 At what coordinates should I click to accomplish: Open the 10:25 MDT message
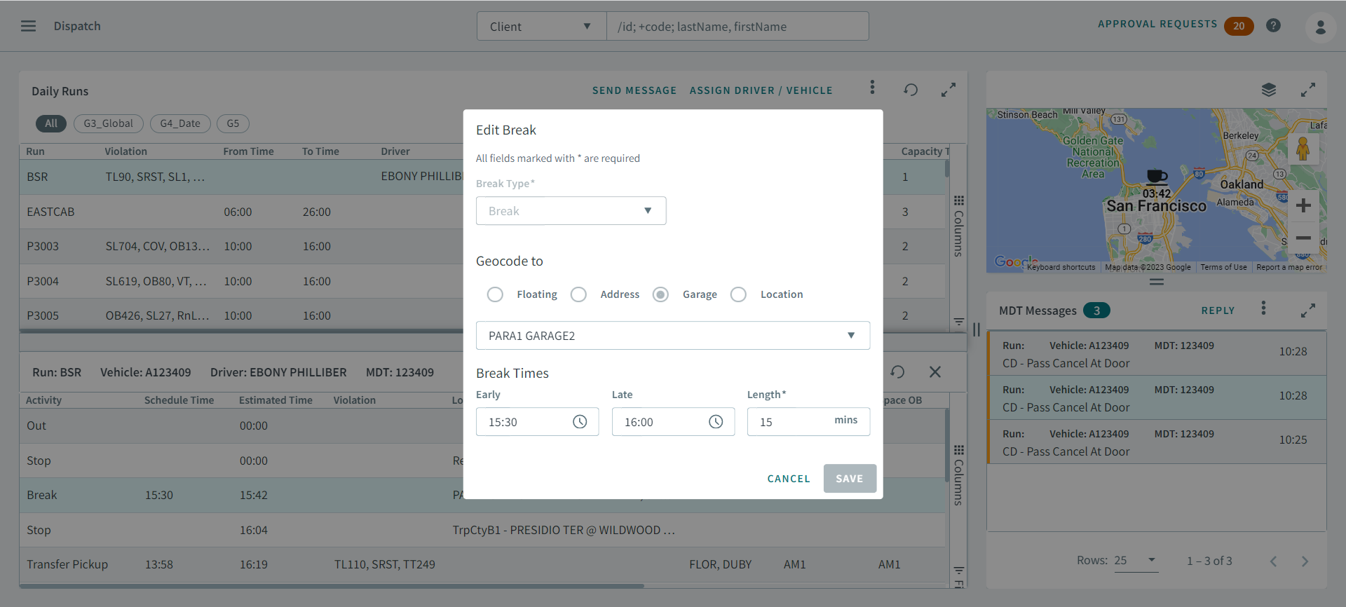click(x=1157, y=442)
